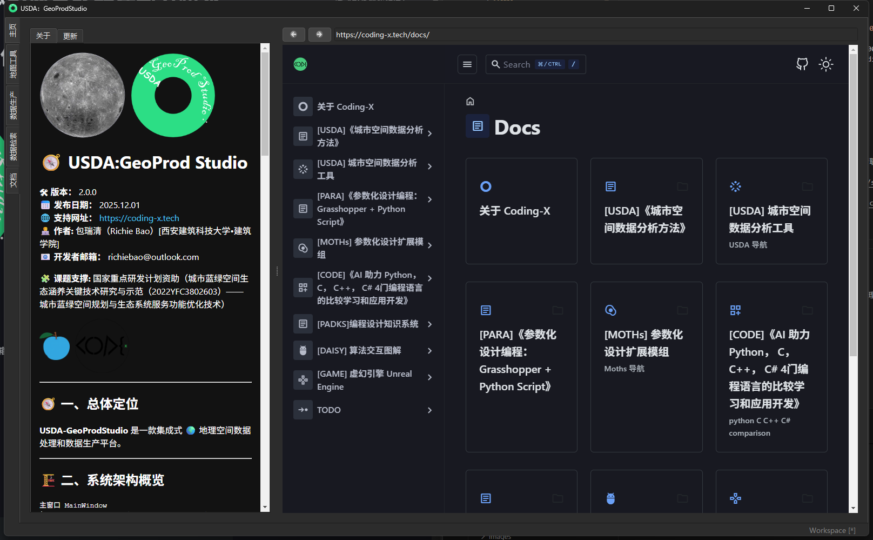Click the [DAISY] 算法交互图解 sidebar icon
Screen dimensions: 873x540
pos(303,351)
